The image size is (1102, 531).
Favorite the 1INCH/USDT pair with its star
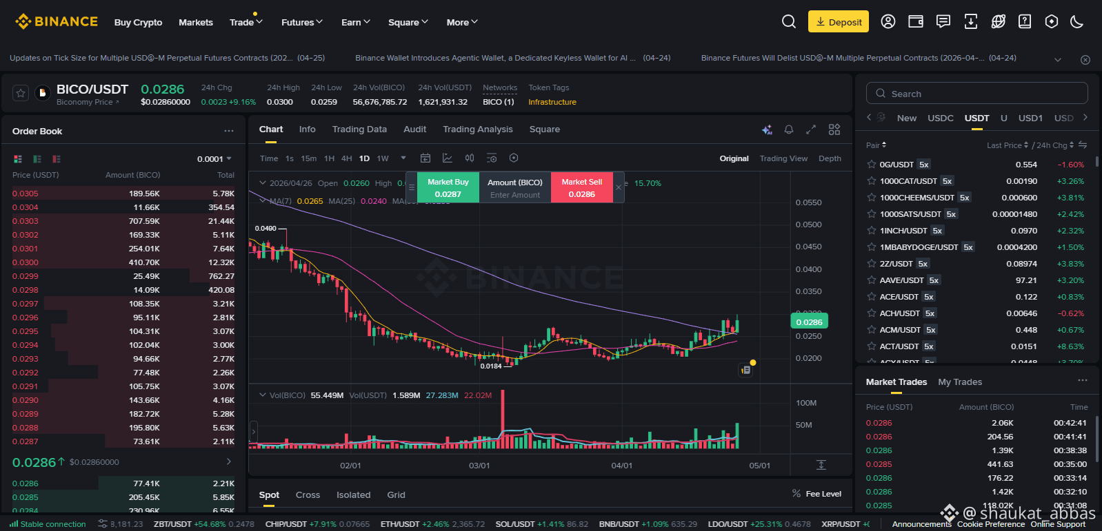(872, 231)
